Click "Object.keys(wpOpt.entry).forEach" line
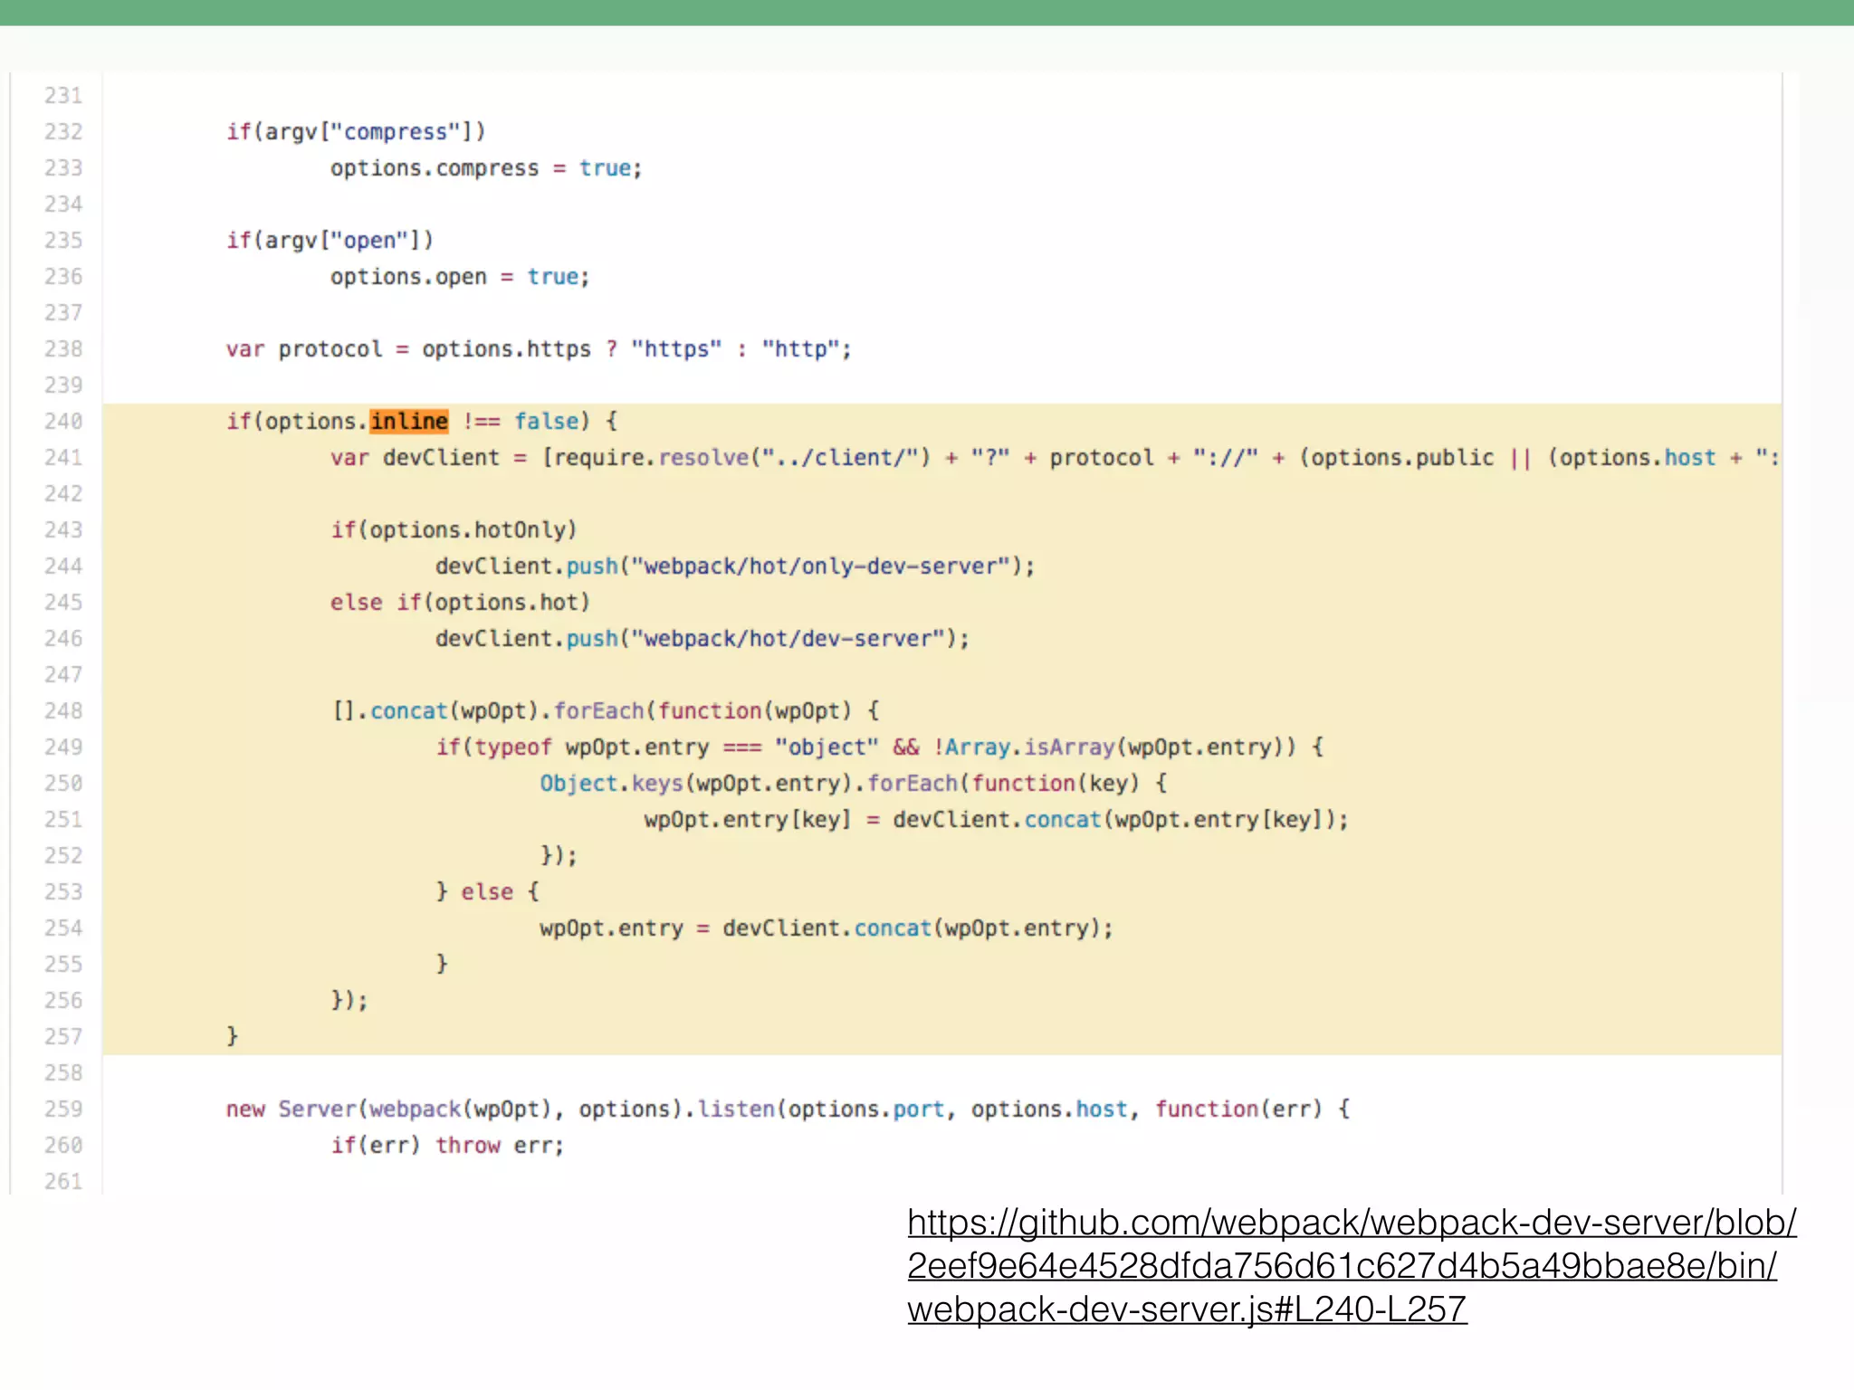 (854, 784)
